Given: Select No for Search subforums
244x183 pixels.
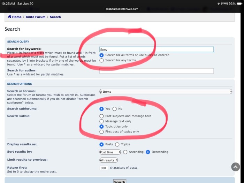Looking at the screenshot, I should click(115, 109).
